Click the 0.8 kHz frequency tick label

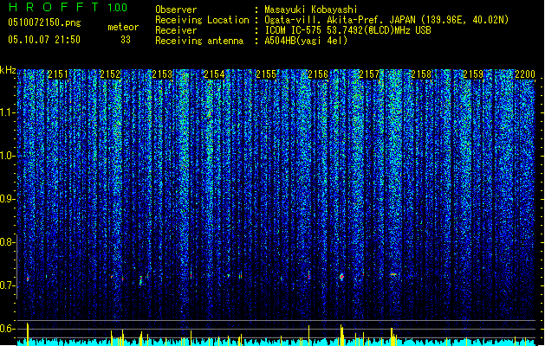point(7,242)
